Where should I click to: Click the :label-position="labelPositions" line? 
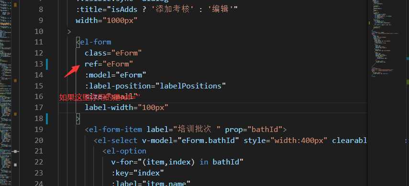(x=155, y=86)
